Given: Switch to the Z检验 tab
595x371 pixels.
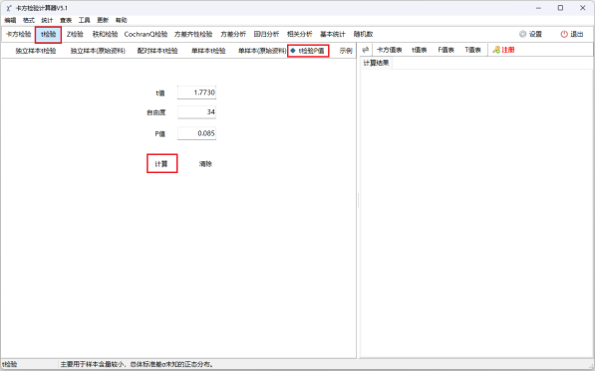Looking at the screenshot, I should coord(75,34).
